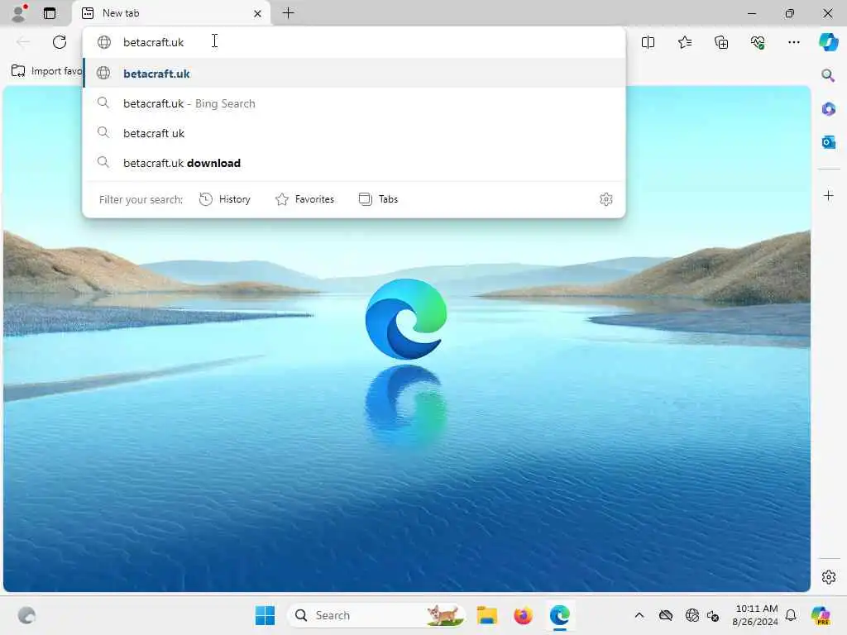Open the notification bell
Viewport: 847px width, 635px height.
[x=790, y=615]
